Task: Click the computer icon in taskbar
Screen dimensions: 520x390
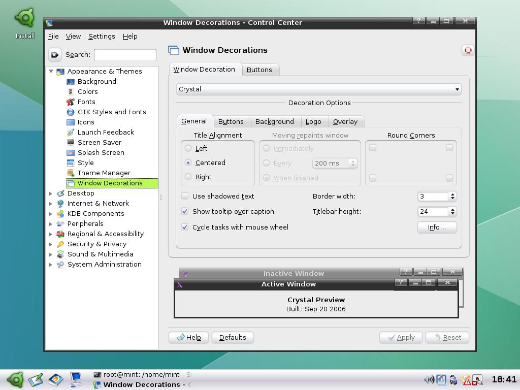Action: (76, 380)
